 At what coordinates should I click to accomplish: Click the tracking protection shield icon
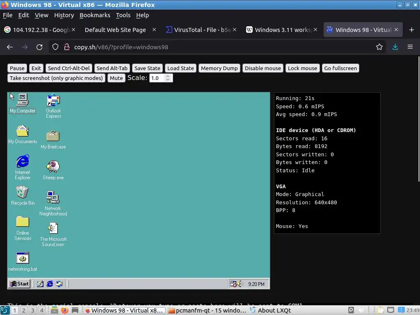(x=55, y=47)
